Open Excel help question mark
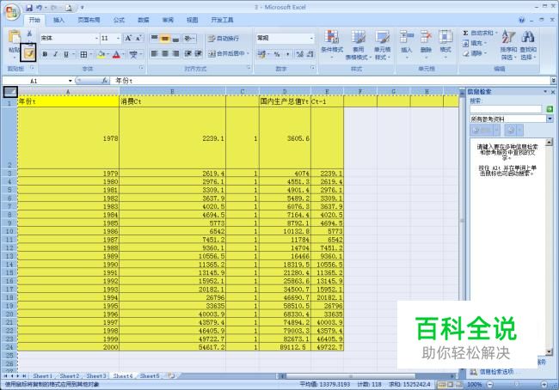This screenshot has height=390, width=559. tap(522, 21)
